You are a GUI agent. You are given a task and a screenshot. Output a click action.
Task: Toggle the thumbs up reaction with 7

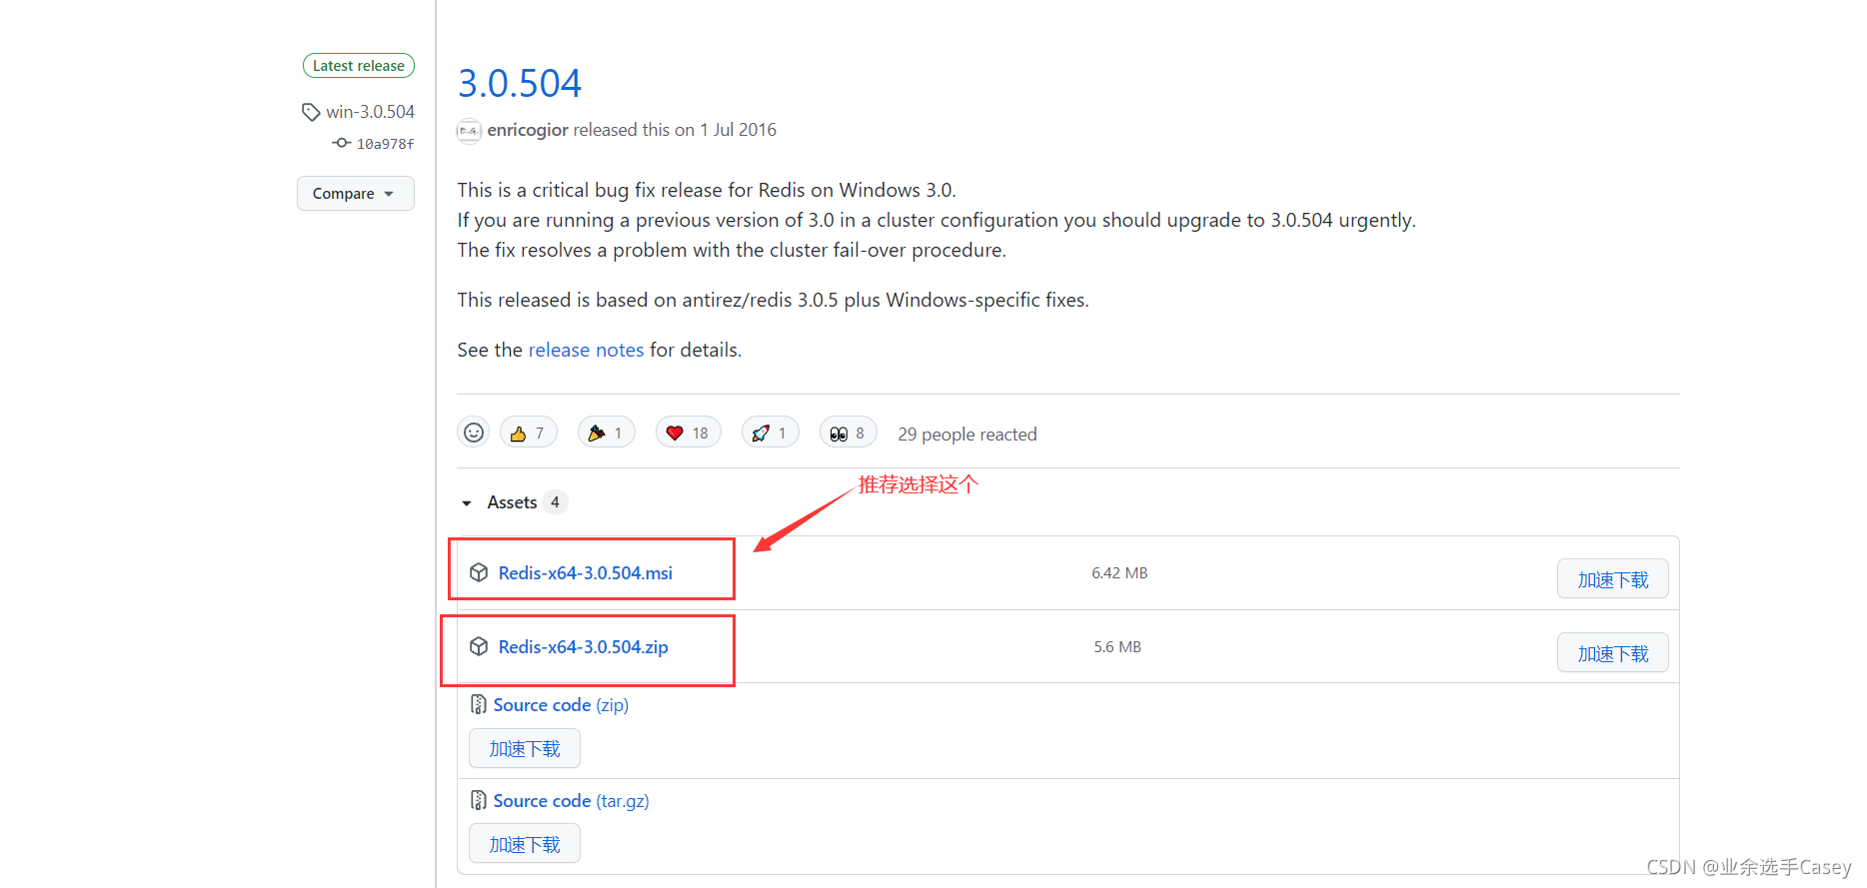(528, 433)
